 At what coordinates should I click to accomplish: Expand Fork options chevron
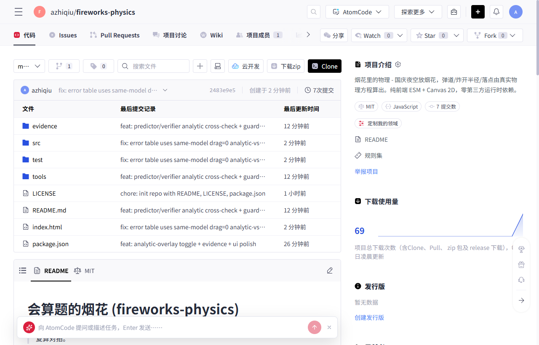pyautogui.click(x=512, y=35)
